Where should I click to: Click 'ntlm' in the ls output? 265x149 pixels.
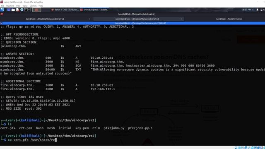point(96,128)
